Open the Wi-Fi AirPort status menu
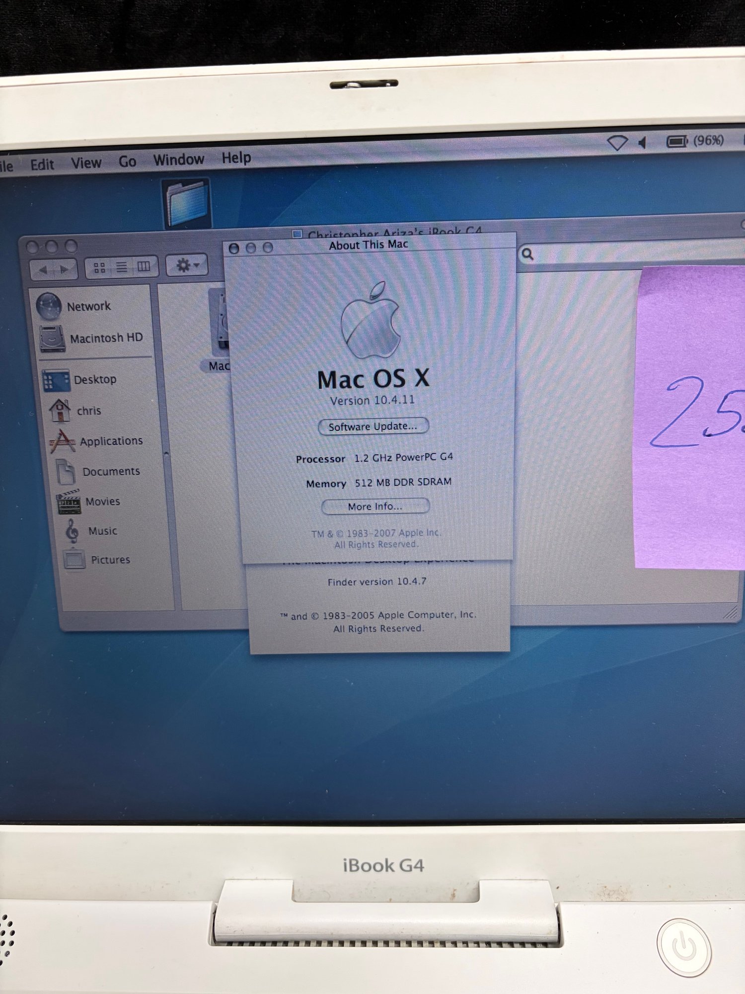The width and height of the screenshot is (745, 994). tap(617, 143)
